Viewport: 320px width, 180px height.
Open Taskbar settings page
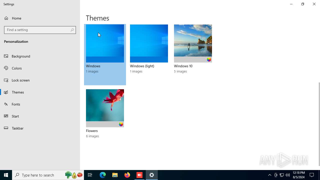click(40, 128)
